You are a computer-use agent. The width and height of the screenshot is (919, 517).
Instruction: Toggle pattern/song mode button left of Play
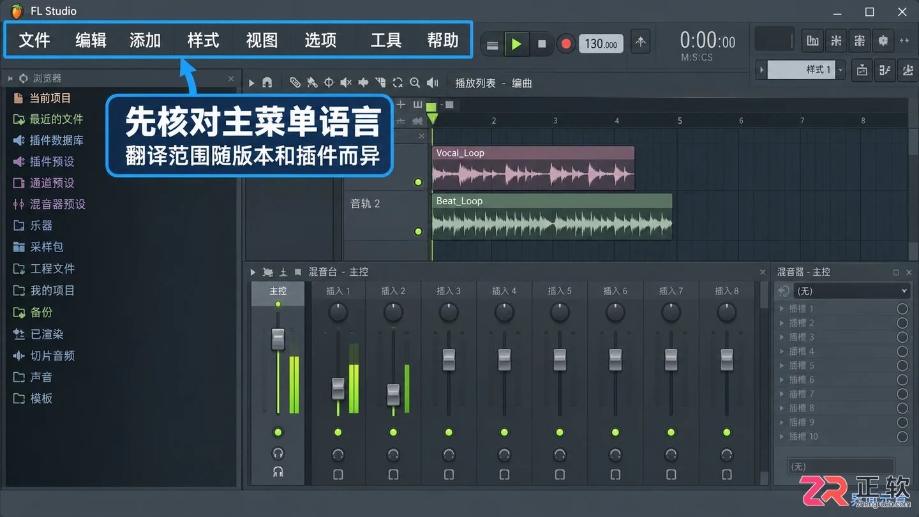coord(492,45)
